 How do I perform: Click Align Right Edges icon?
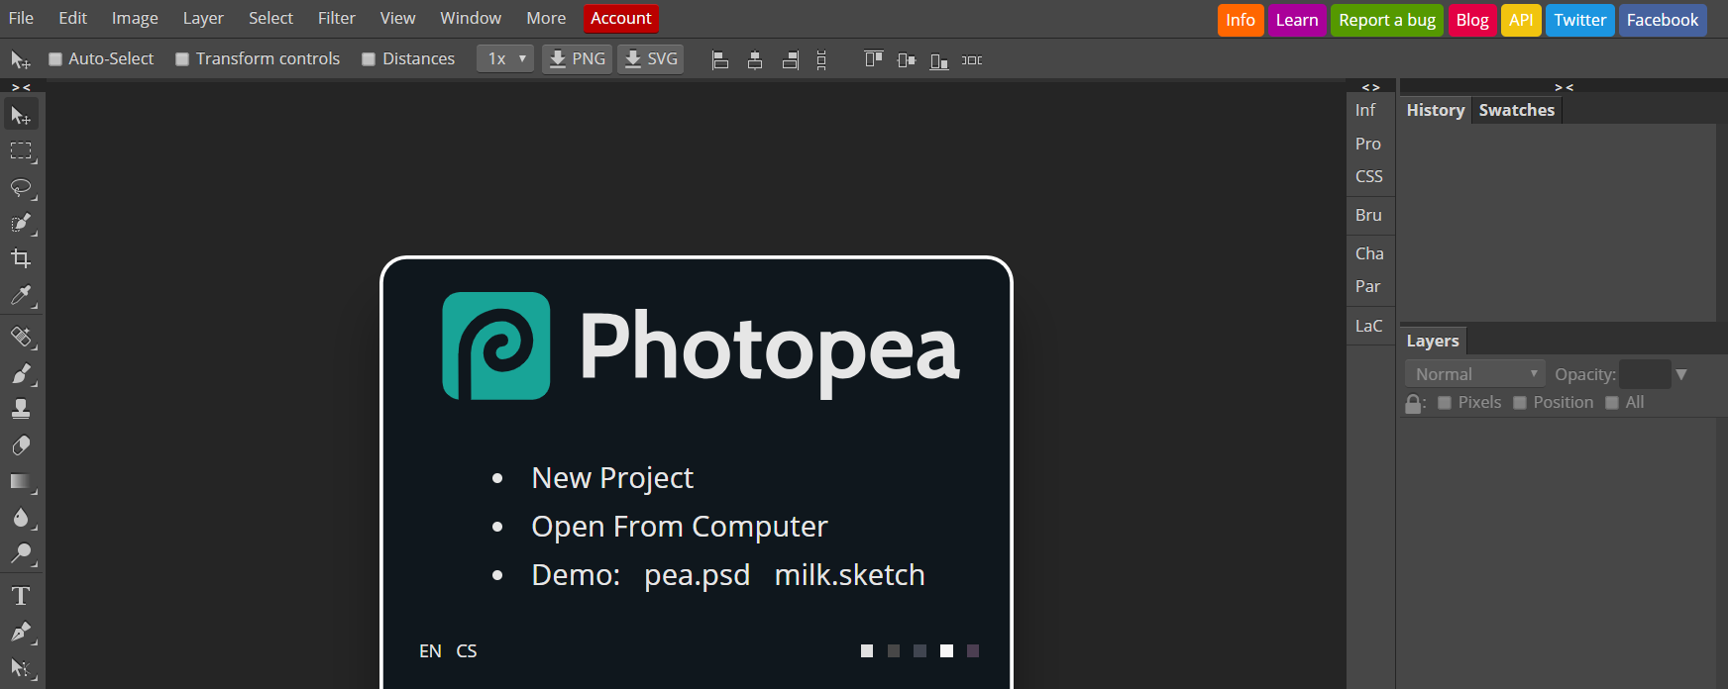coord(790,60)
